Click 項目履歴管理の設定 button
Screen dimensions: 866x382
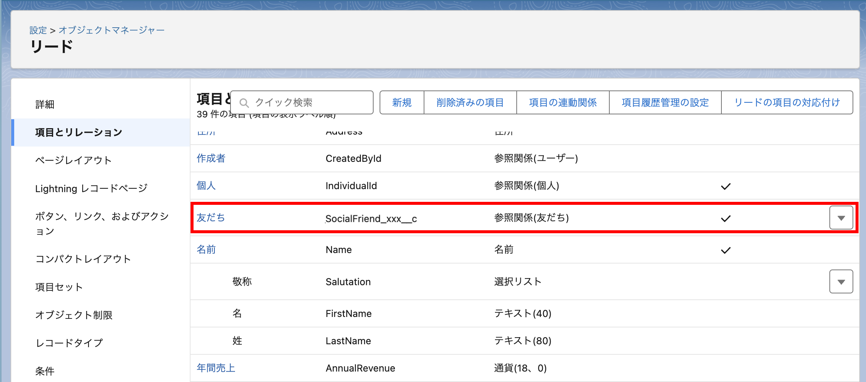665,102
